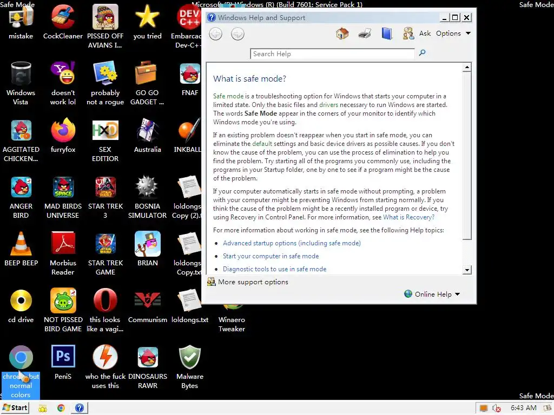The height and width of the screenshot is (415, 554).
Task: Click the Help content scrollbar thumb
Action: [467, 155]
